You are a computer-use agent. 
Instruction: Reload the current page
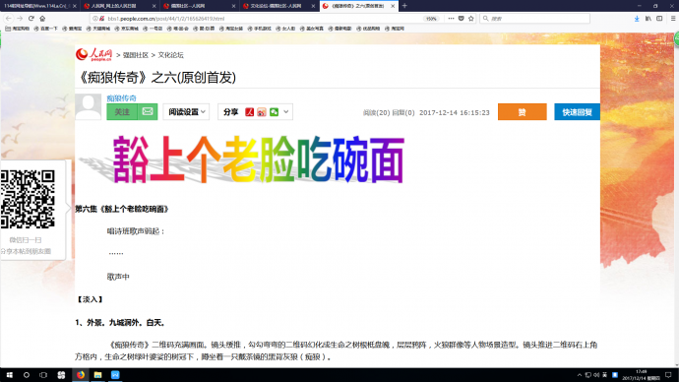31,19
